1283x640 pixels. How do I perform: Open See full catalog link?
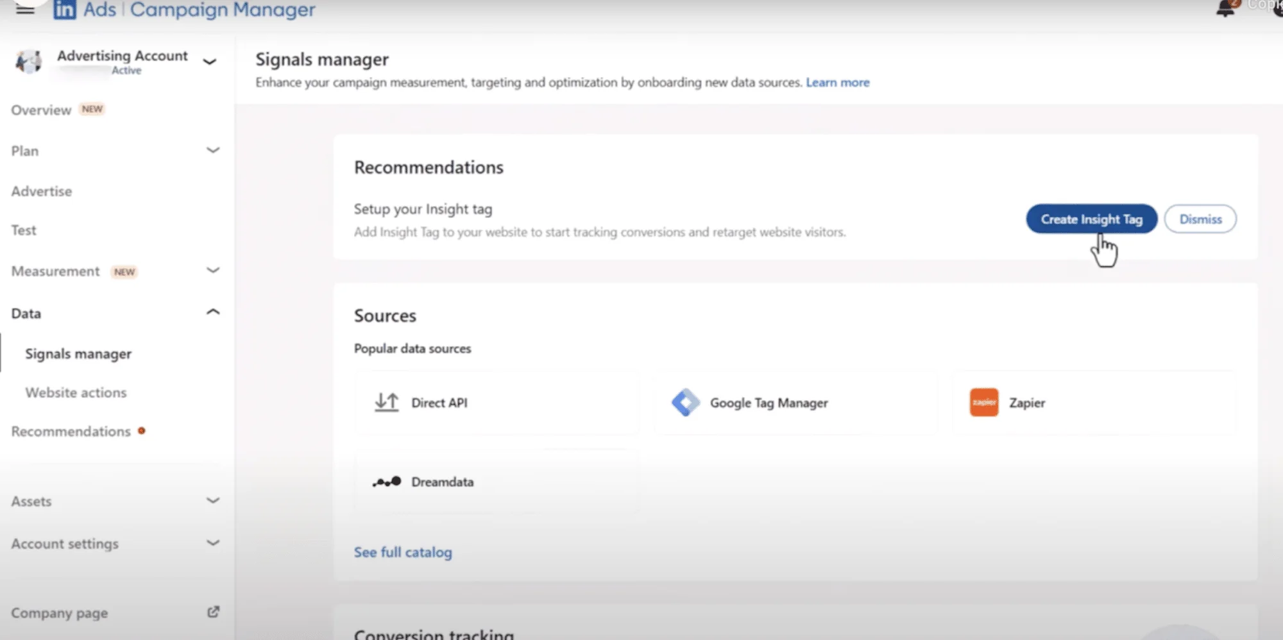[x=403, y=552]
